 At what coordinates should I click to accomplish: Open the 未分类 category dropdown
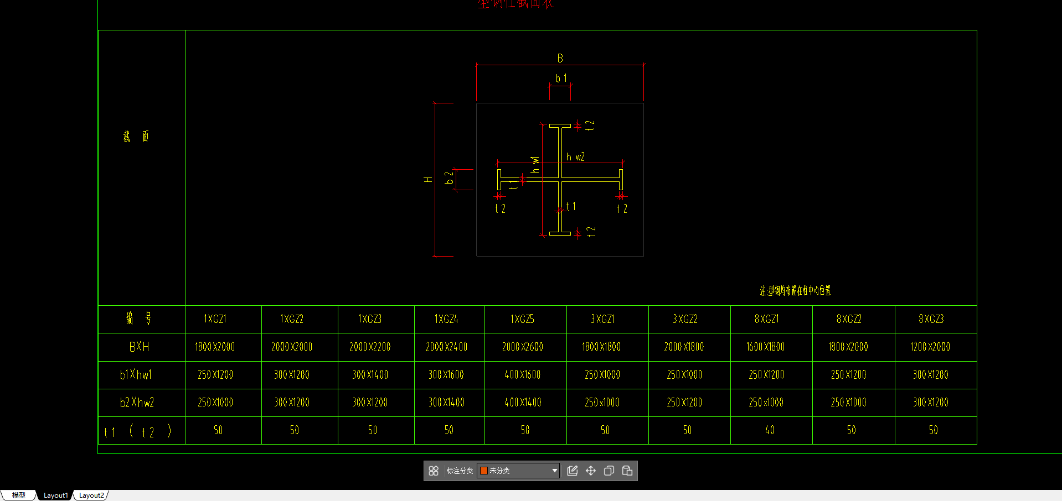pyautogui.click(x=518, y=471)
